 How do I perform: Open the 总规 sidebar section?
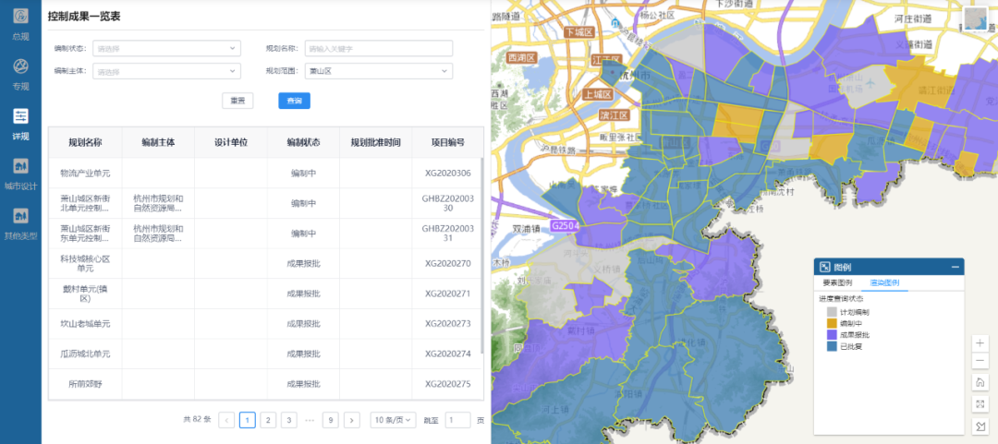pyautogui.click(x=20, y=24)
